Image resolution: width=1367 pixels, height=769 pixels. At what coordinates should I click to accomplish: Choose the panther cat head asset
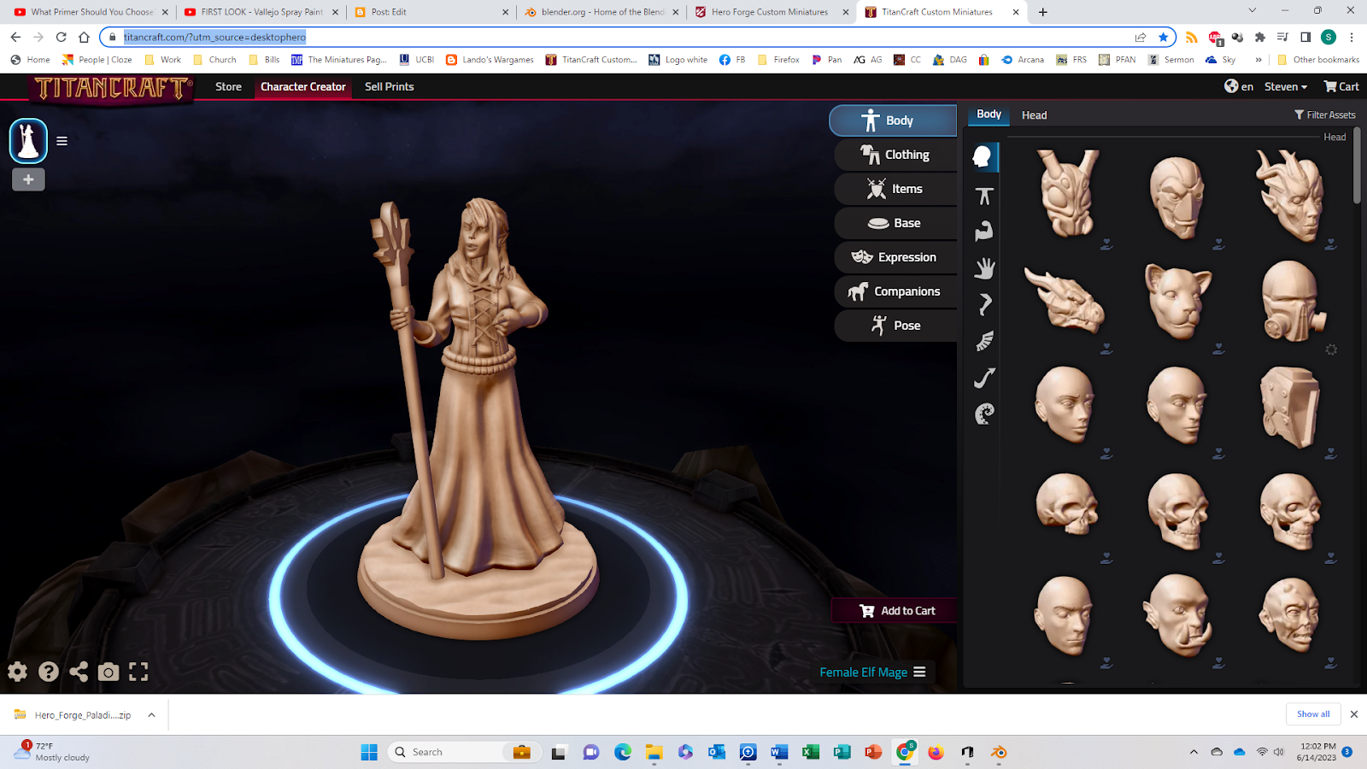tap(1178, 301)
